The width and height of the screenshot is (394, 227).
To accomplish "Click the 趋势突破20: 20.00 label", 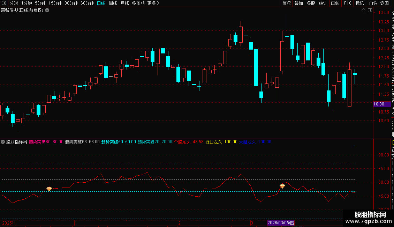I will pos(155,142).
